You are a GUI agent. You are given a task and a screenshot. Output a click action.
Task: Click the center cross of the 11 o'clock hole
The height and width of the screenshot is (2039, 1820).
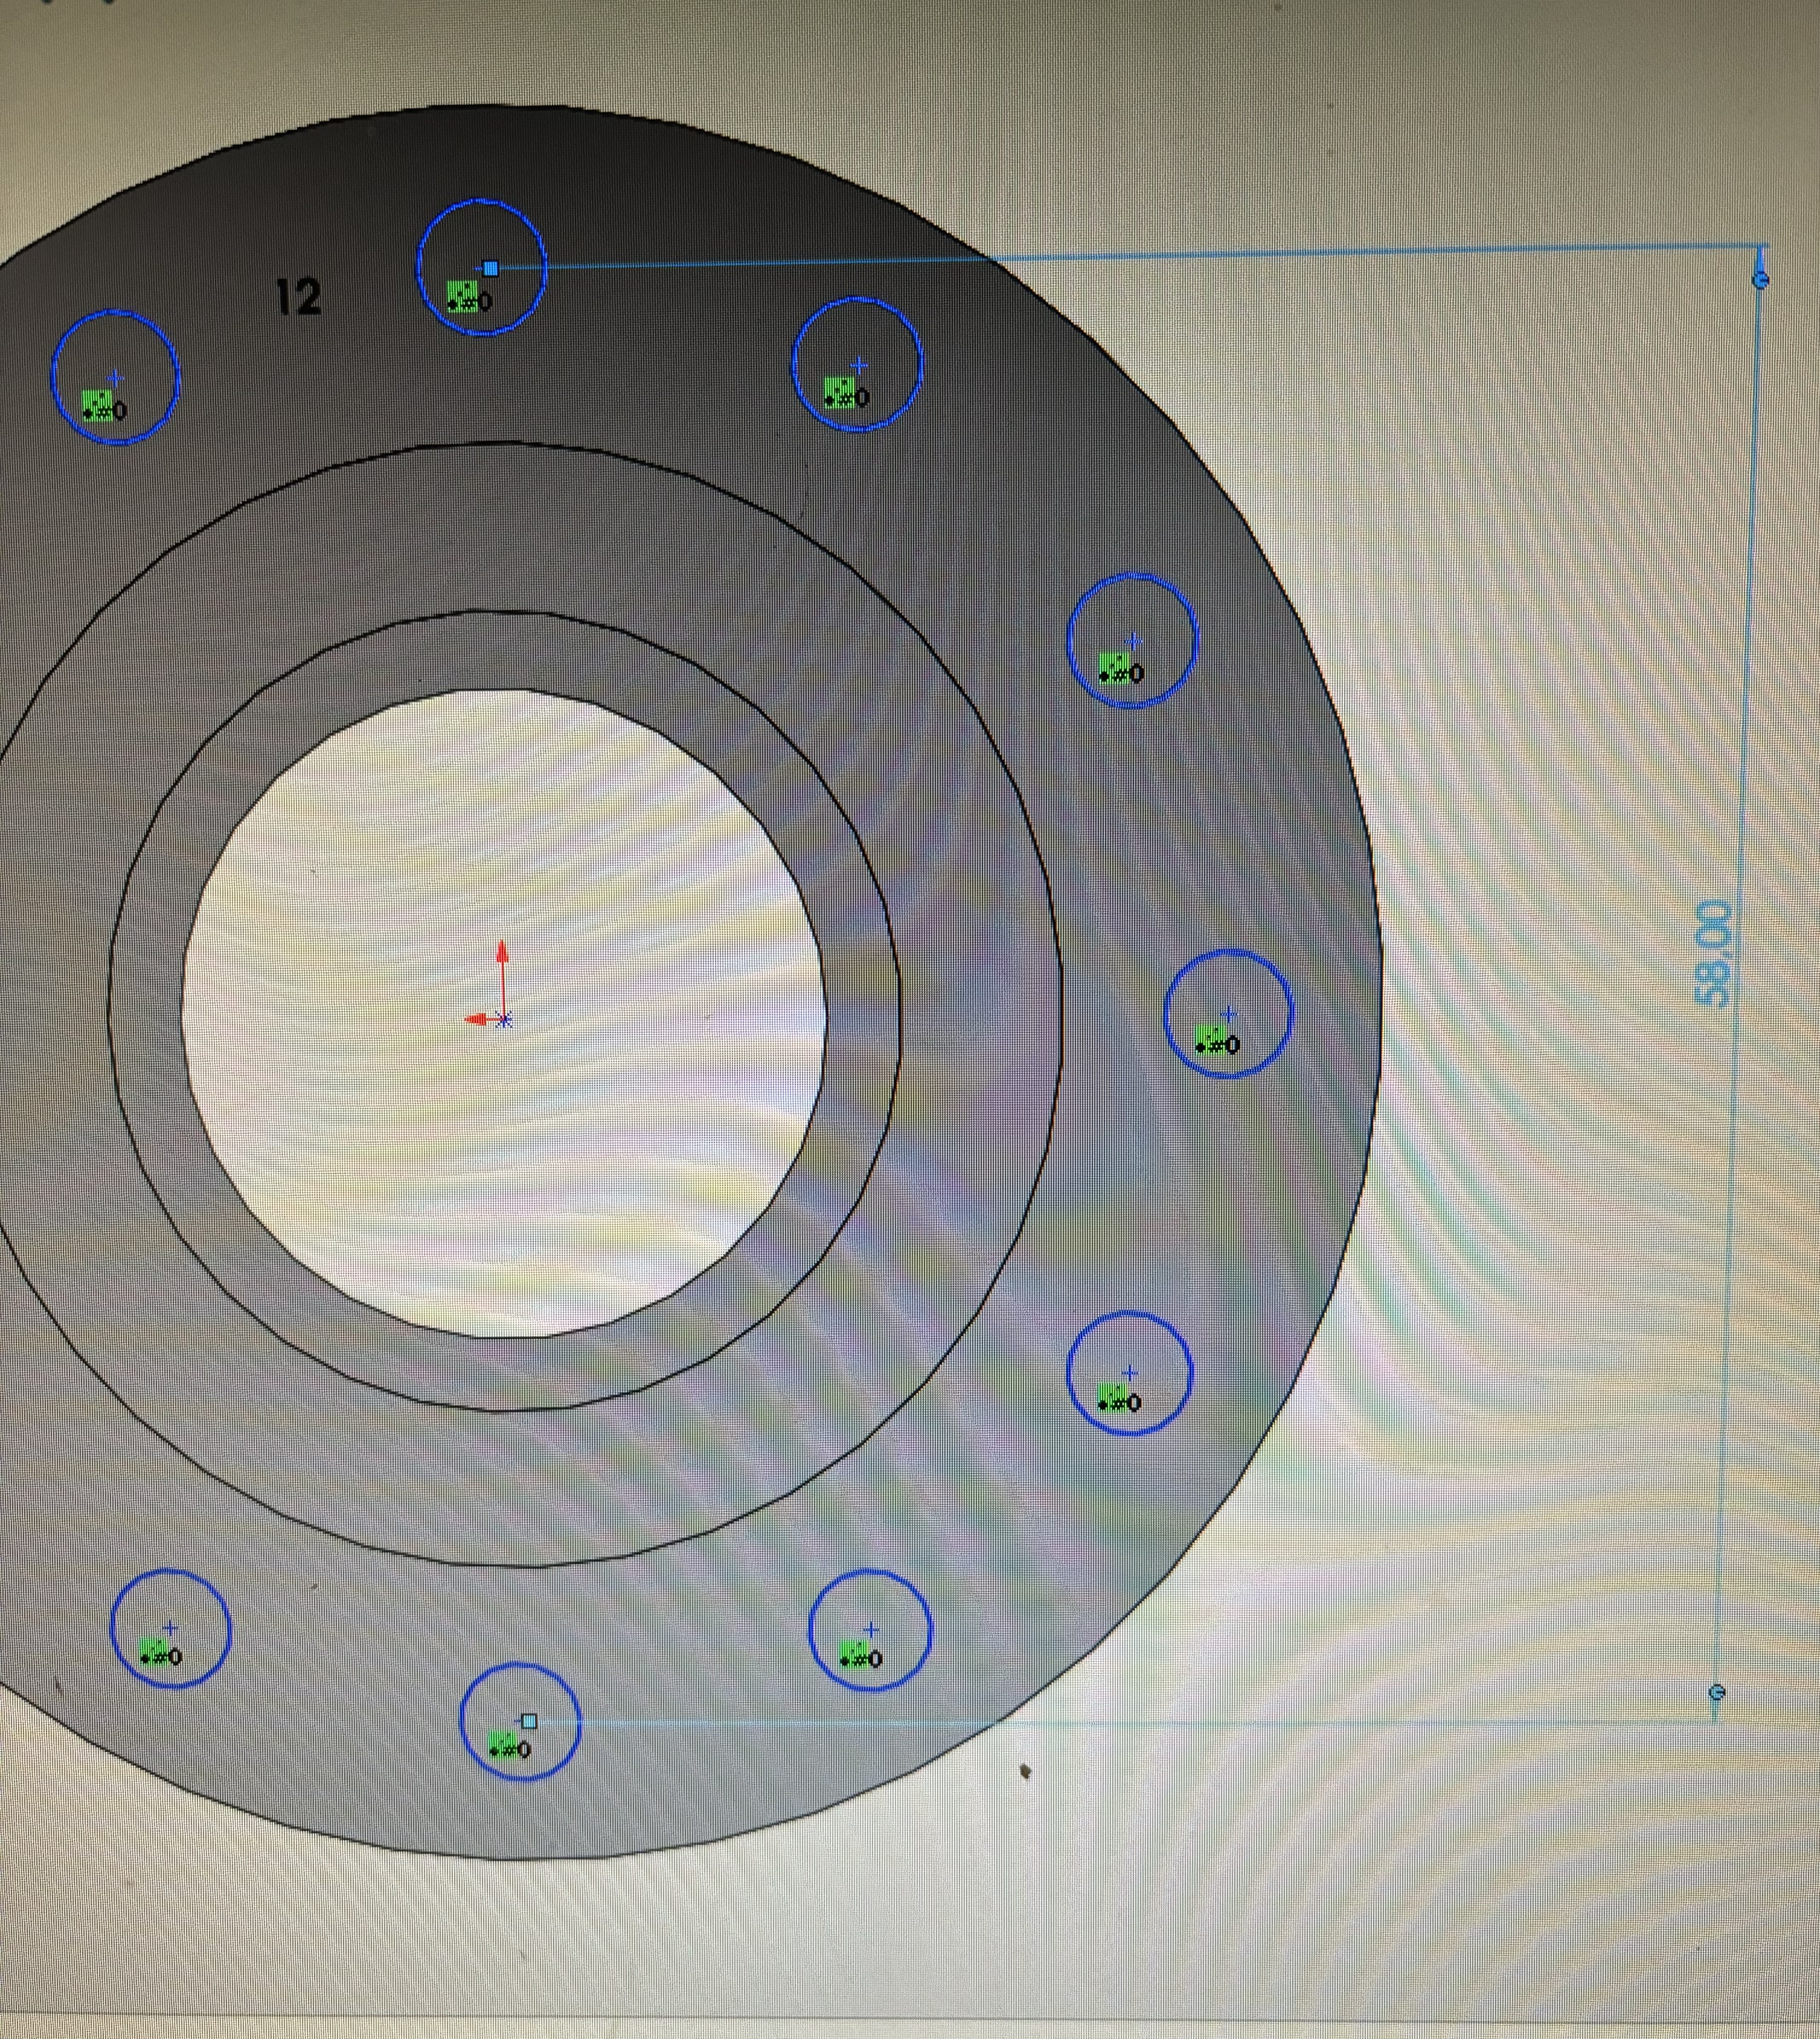click(x=115, y=378)
